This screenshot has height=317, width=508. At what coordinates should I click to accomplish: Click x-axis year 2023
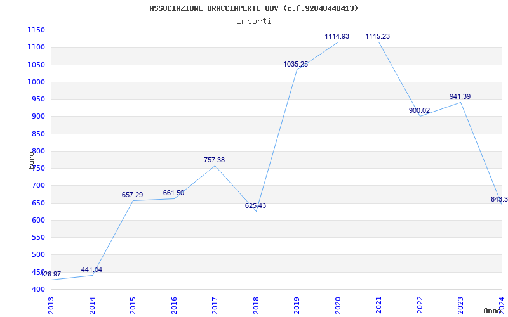(x=461, y=306)
